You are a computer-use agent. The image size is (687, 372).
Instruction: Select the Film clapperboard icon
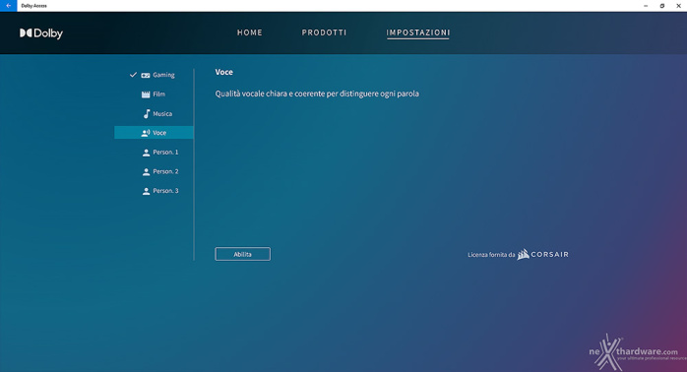tap(146, 94)
